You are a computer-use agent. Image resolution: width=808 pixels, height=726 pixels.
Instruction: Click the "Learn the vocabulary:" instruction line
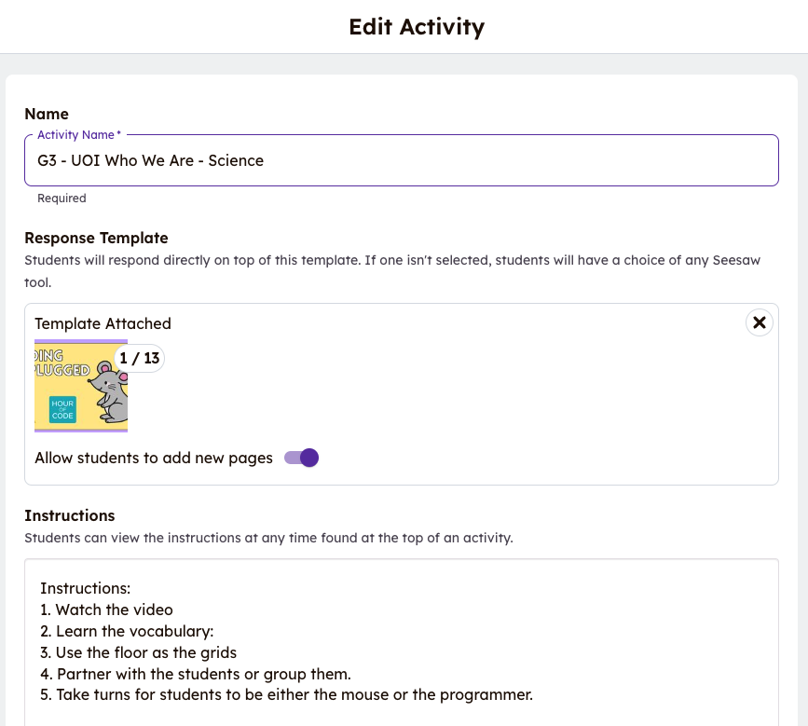tap(134, 631)
